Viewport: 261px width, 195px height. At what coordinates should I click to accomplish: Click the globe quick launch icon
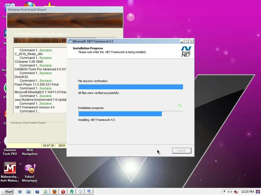(x=20, y=192)
